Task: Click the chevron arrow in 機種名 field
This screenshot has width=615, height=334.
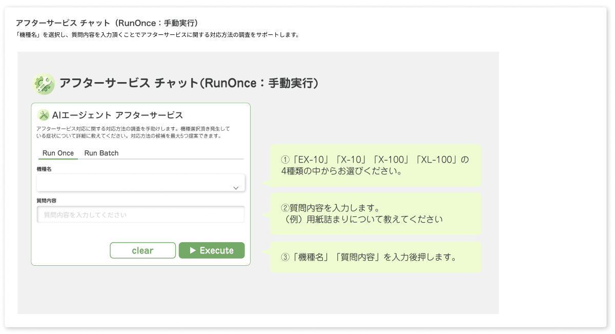Action: click(236, 188)
